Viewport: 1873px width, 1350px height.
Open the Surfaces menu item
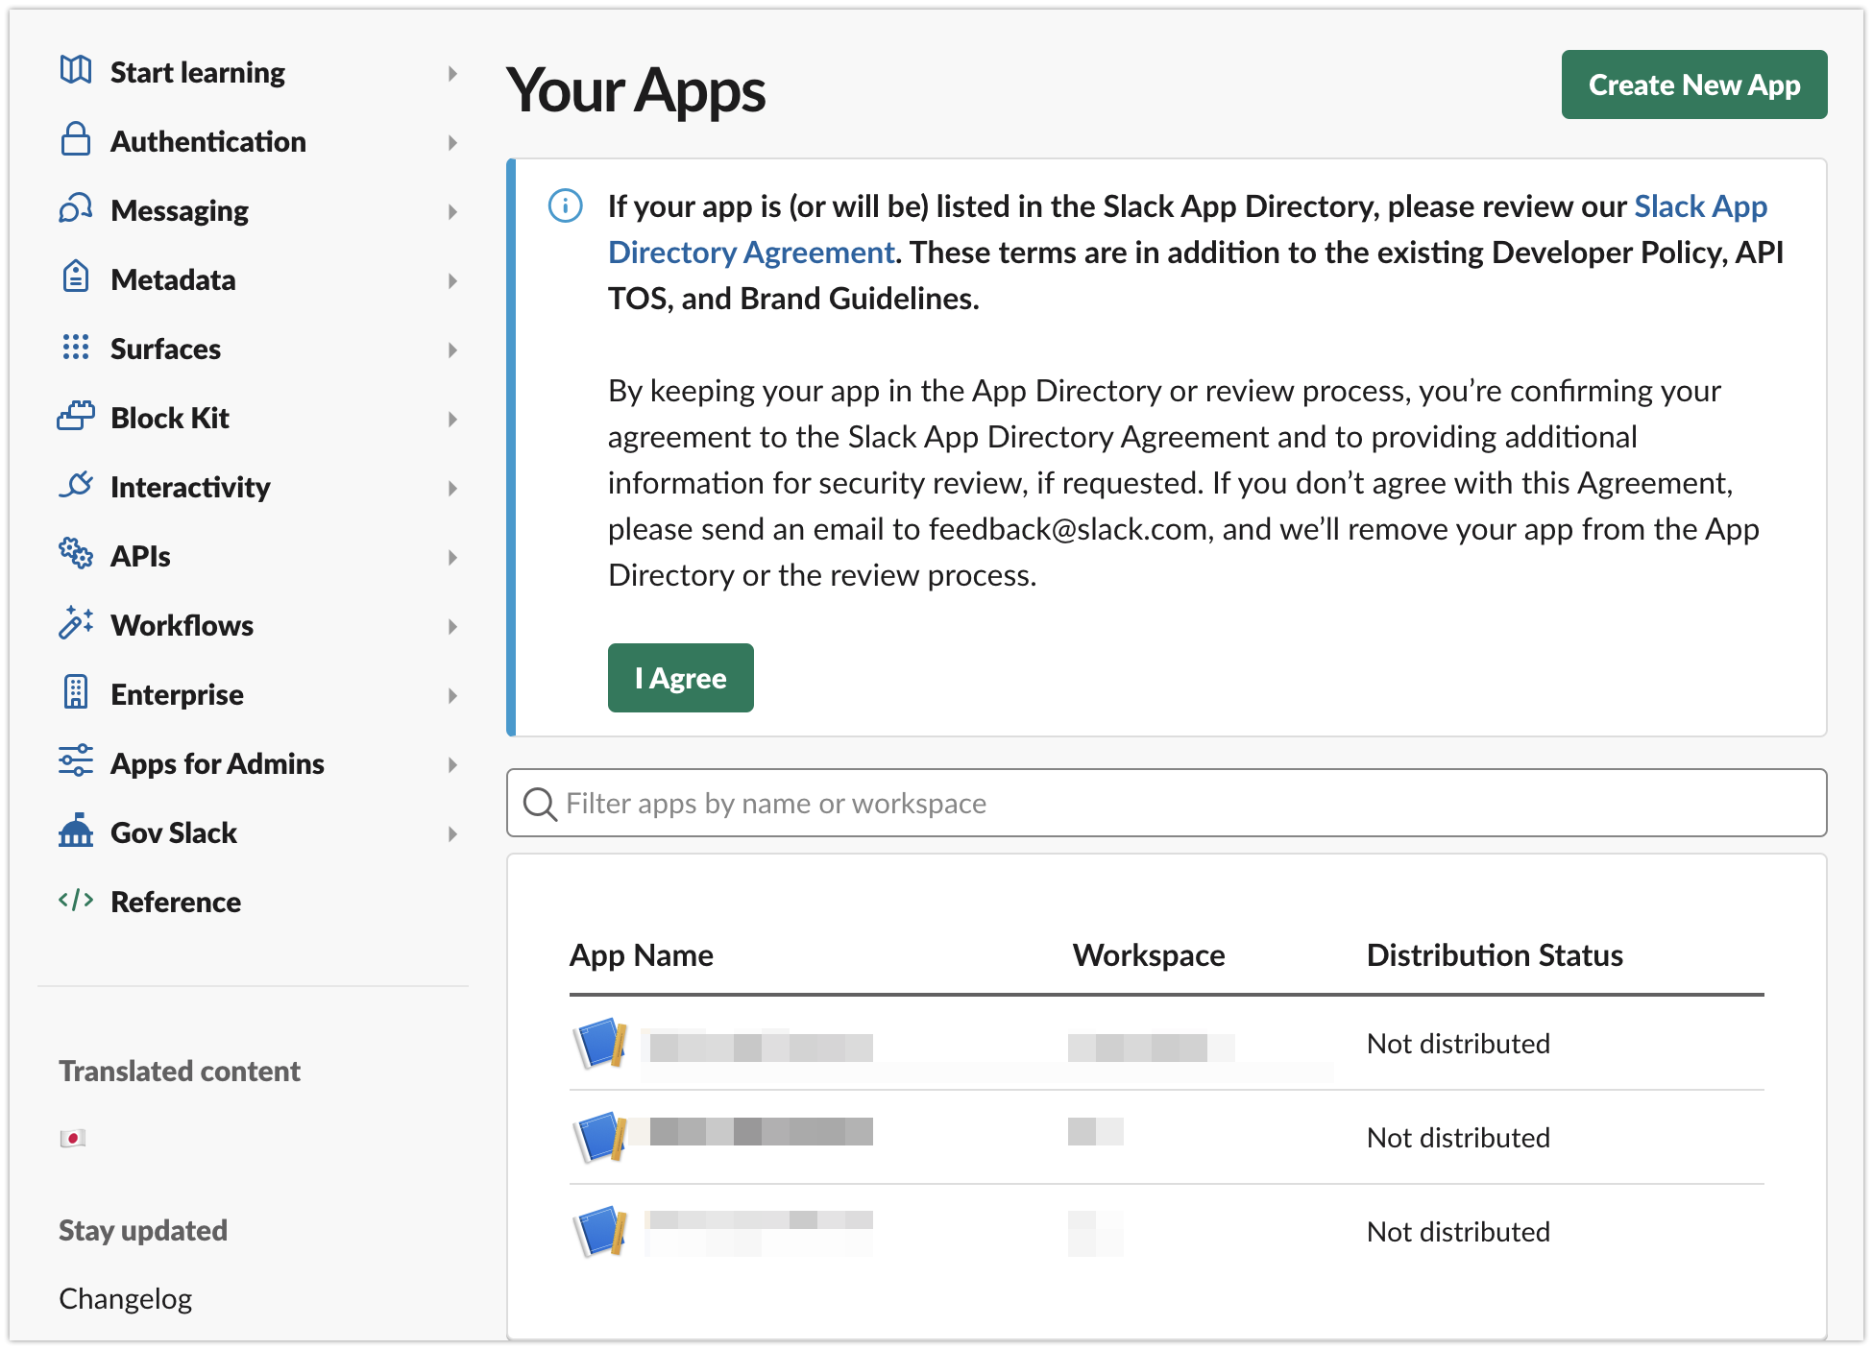pos(165,350)
